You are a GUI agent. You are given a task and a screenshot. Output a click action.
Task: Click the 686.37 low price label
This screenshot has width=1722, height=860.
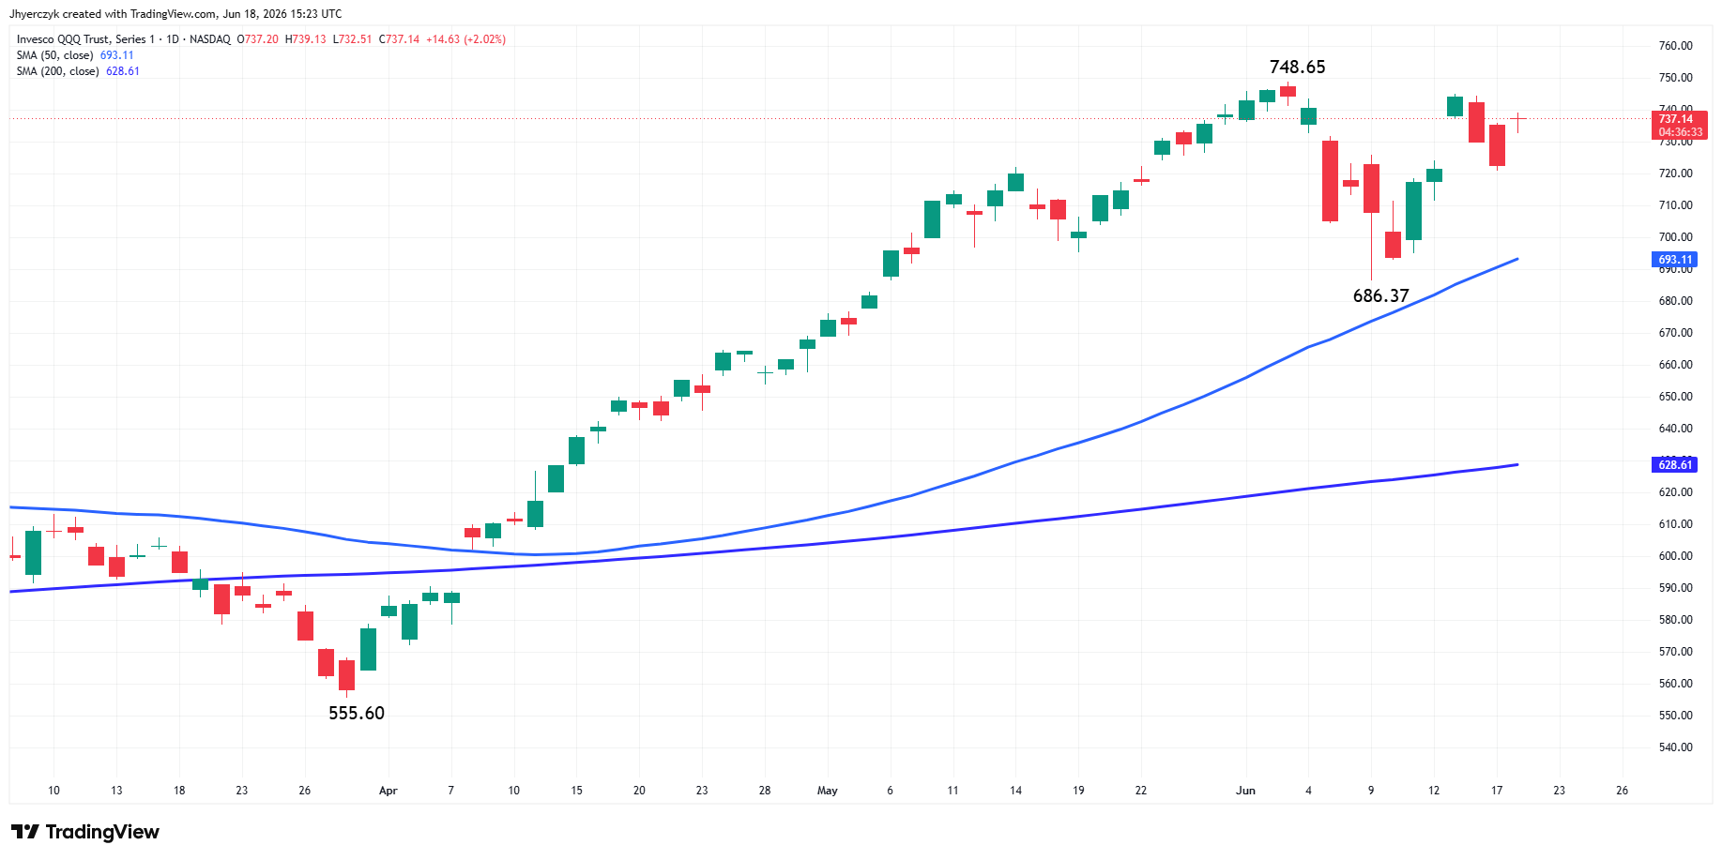point(1380,295)
